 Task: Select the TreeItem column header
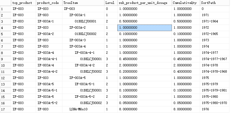click(83, 3)
